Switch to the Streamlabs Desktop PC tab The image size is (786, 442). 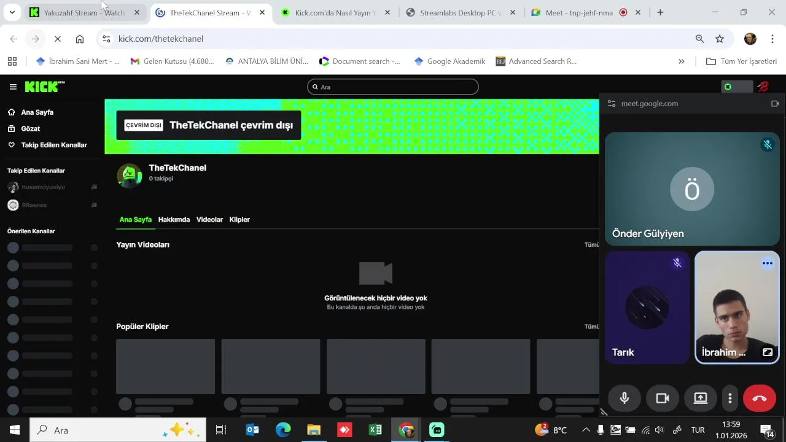(x=461, y=13)
